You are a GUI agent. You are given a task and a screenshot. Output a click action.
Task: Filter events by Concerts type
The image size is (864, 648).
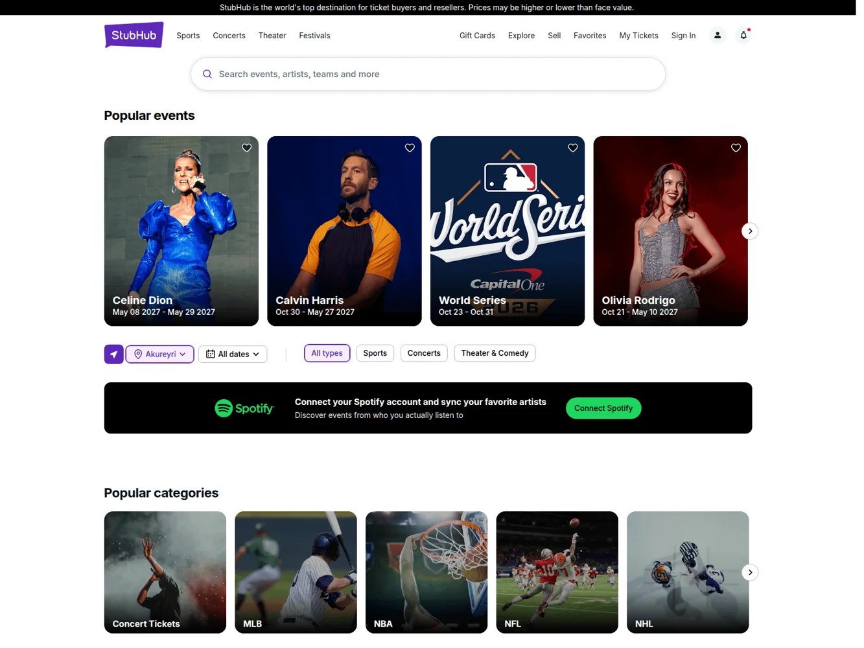pyautogui.click(x=424, y=353)
